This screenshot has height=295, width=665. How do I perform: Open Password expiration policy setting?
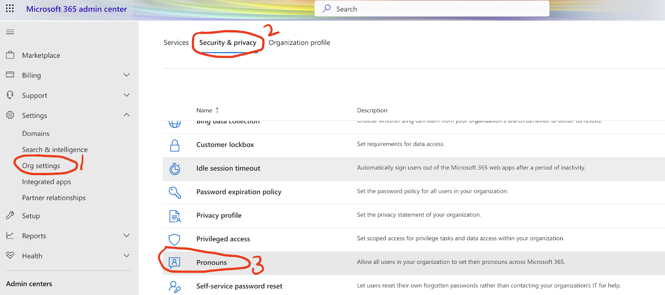point(239,192)
